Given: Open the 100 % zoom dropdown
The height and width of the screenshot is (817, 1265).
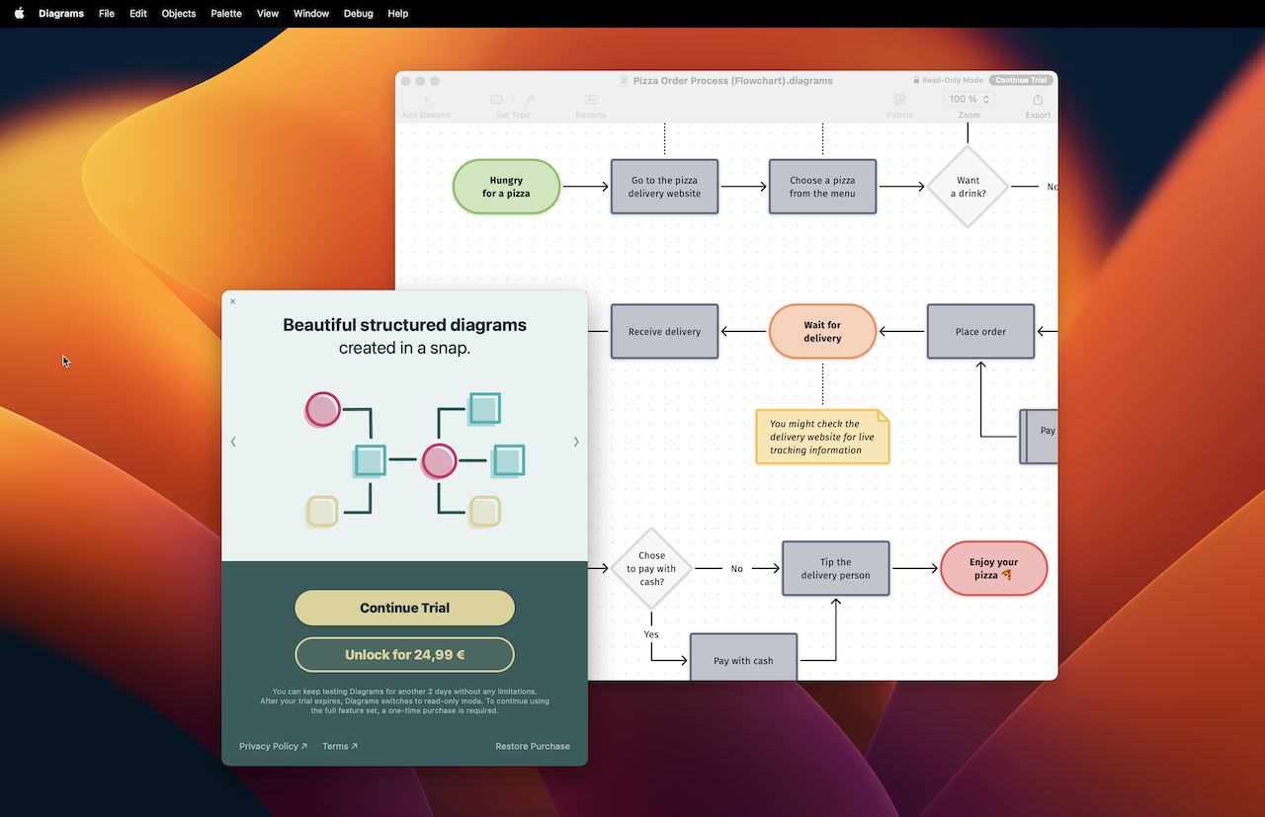Looking at the screenshot, I should pyautogui.click(x=970, y=100).
